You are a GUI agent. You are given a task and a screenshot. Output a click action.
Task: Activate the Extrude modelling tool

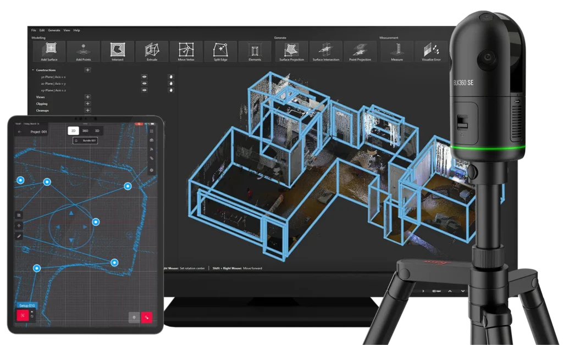tap(152, 51)
